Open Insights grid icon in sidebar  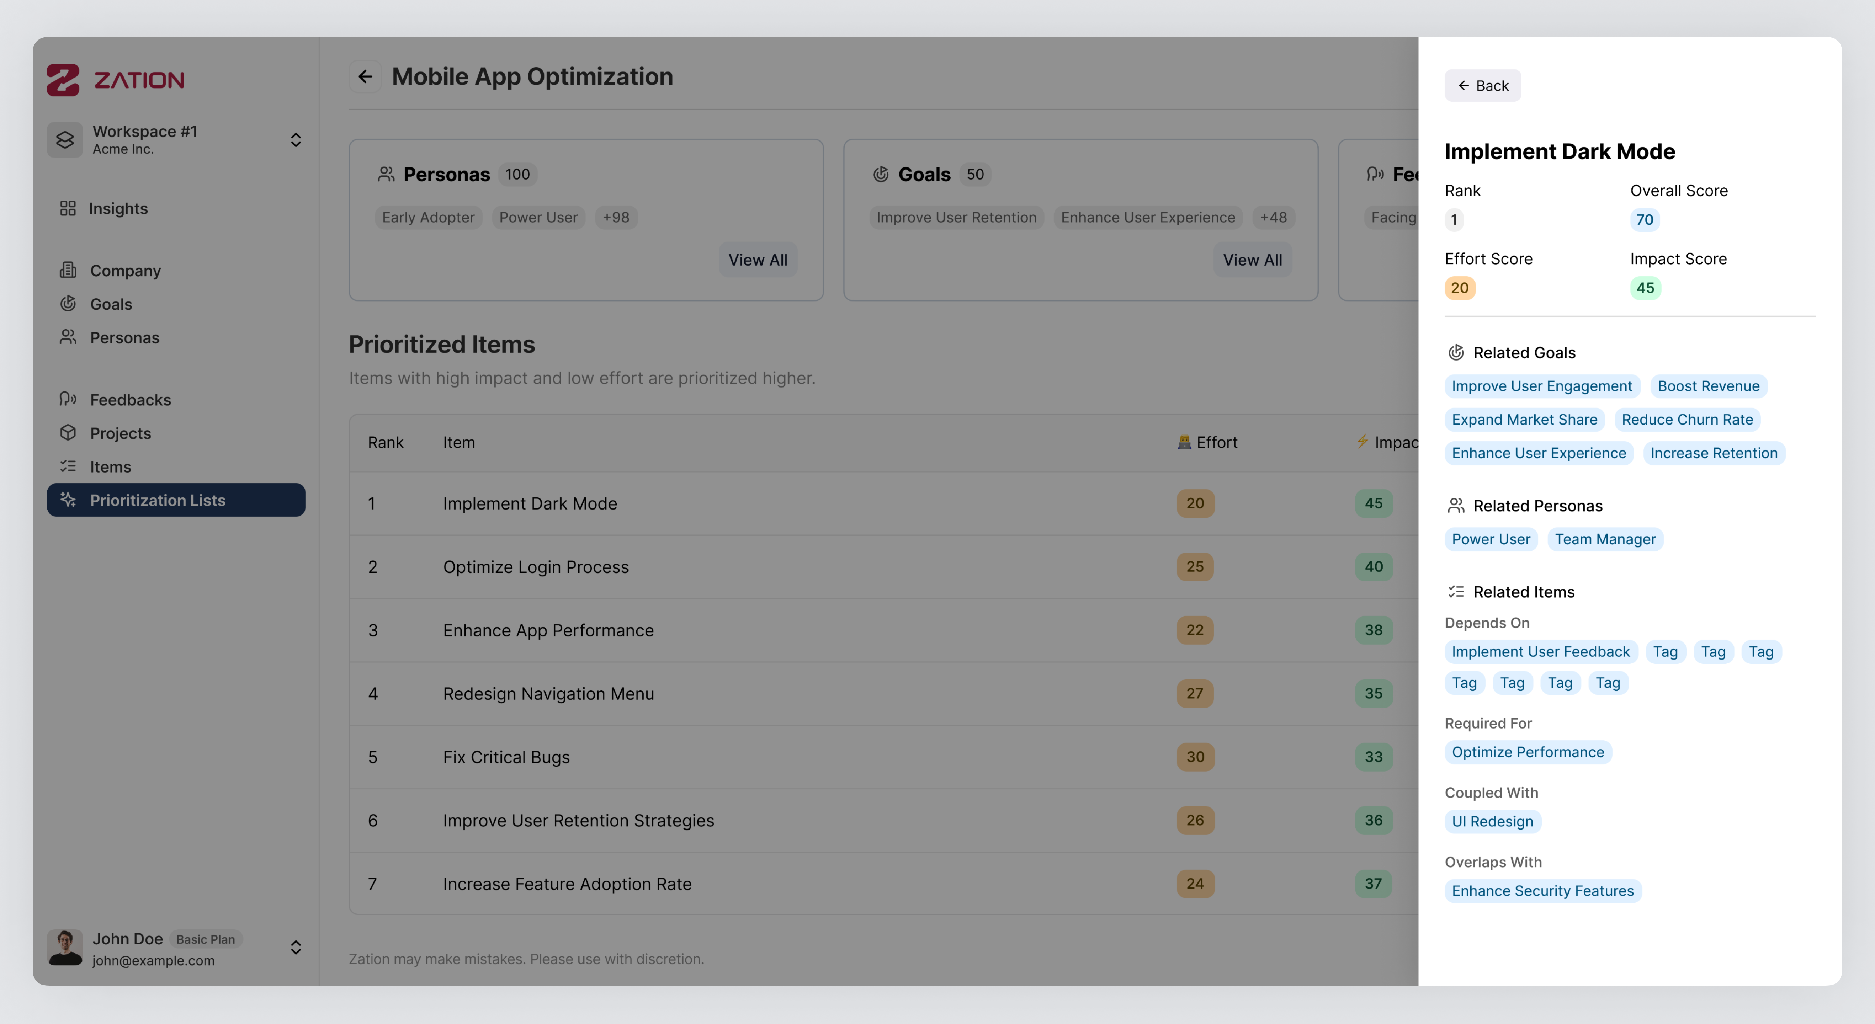pyautogui.click(x=68, y=208)
